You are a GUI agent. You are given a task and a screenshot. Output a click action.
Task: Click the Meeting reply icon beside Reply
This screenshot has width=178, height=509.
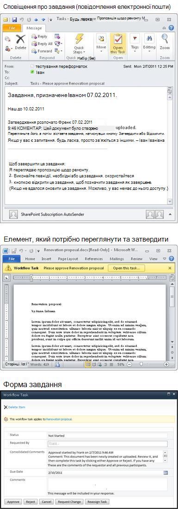click(x=57, y=36)
